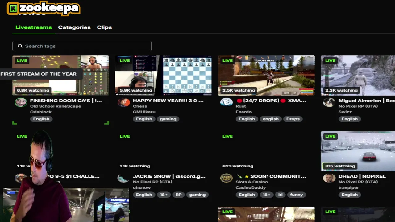Image resolution: width=395 pixels, height=222 pixels.
Task: Open Enardo's channel avatar
Action: [227, 102]
